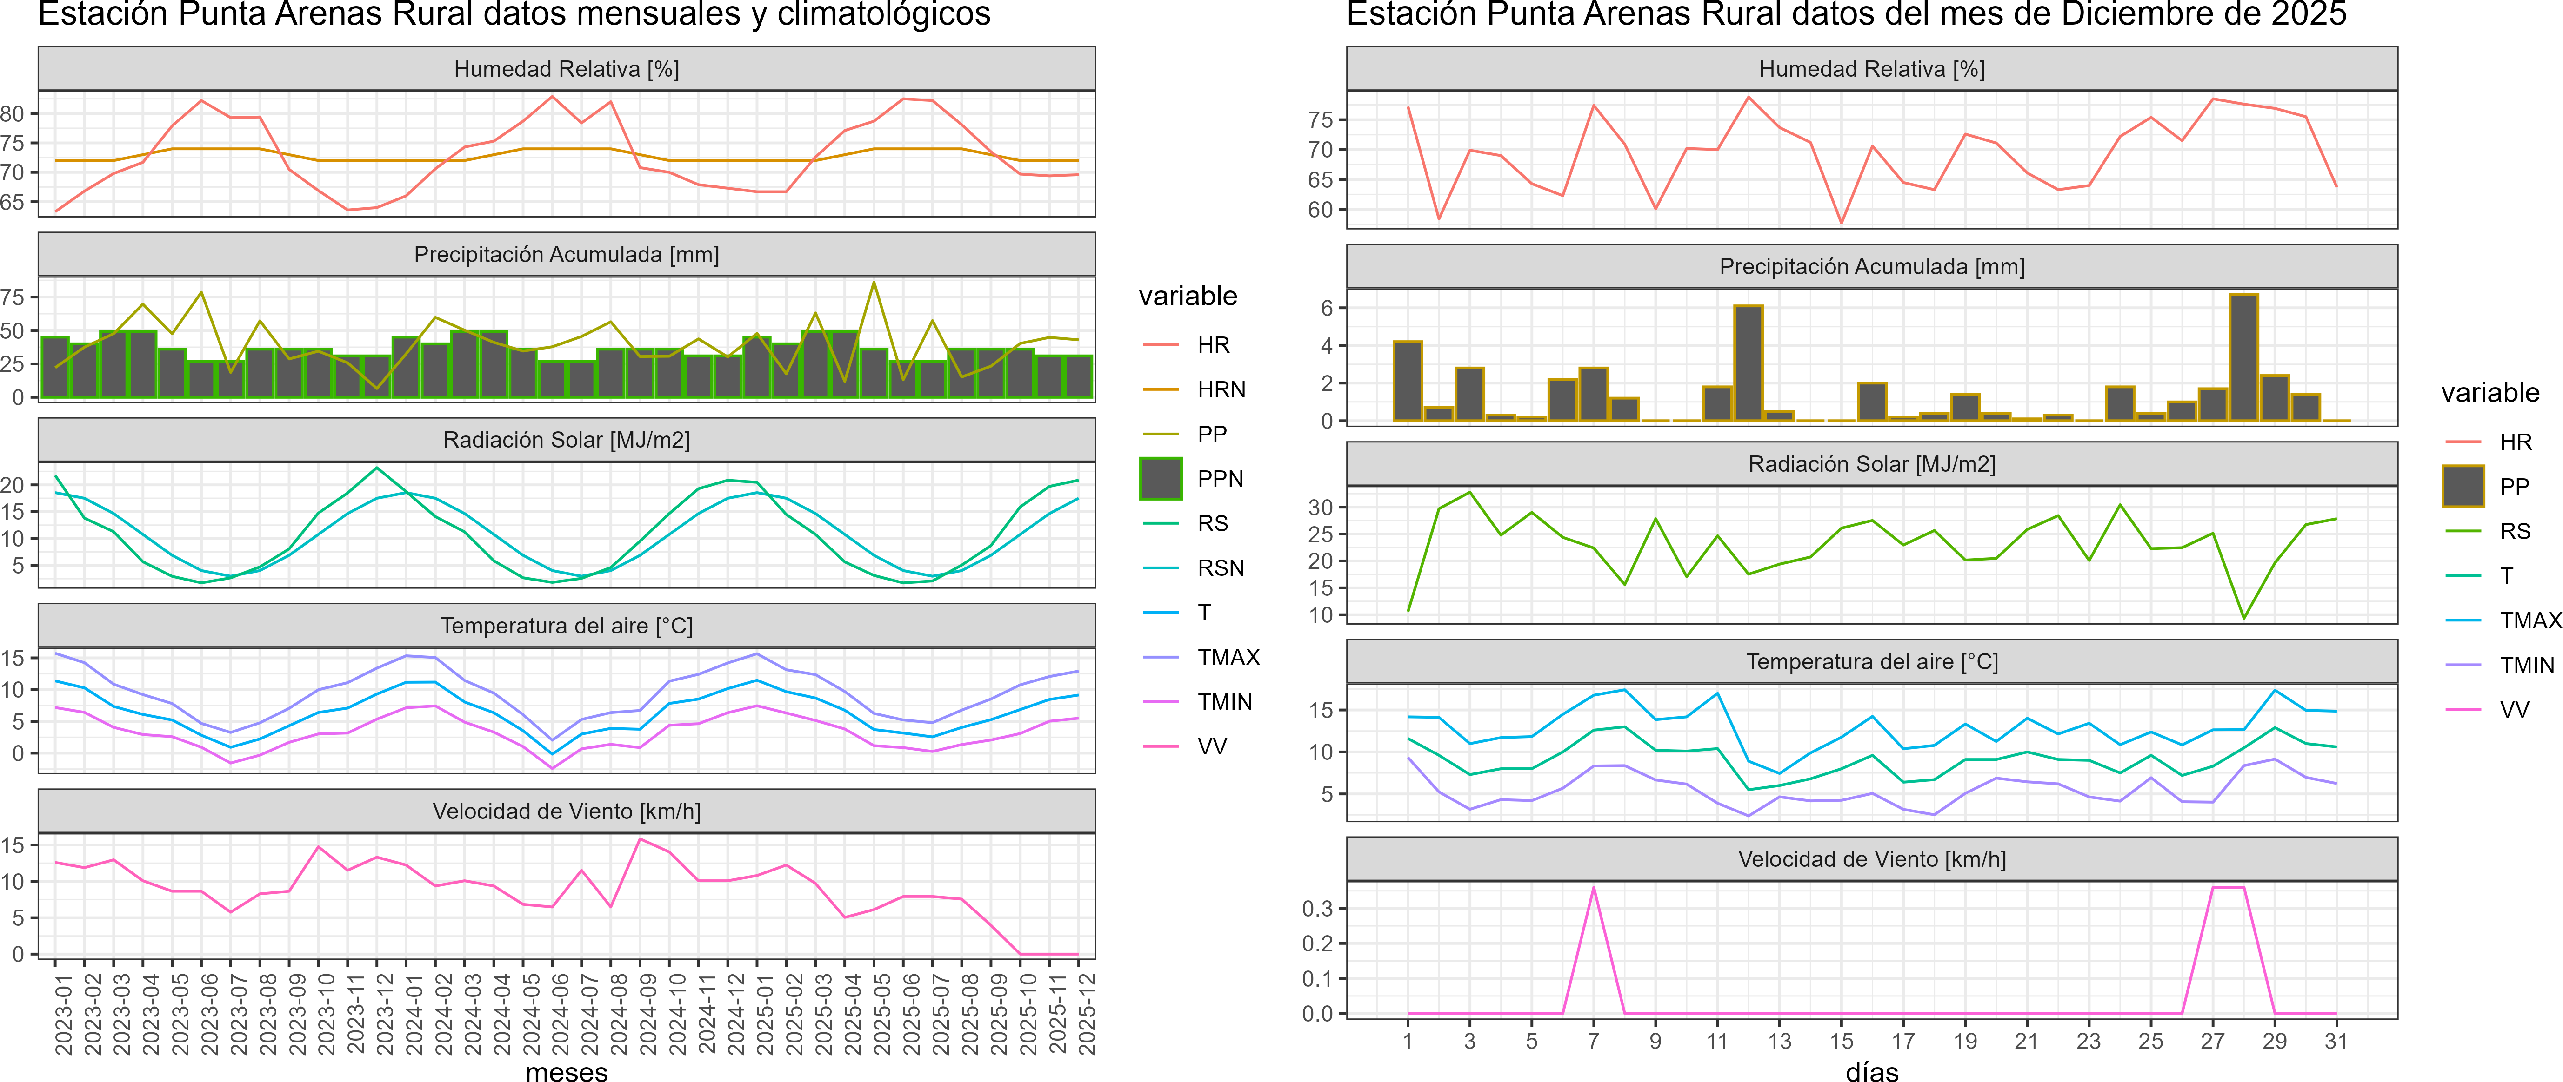Click the RSN cyan legend line key
This screenshot has height=1082, width=2563.
1160,568
